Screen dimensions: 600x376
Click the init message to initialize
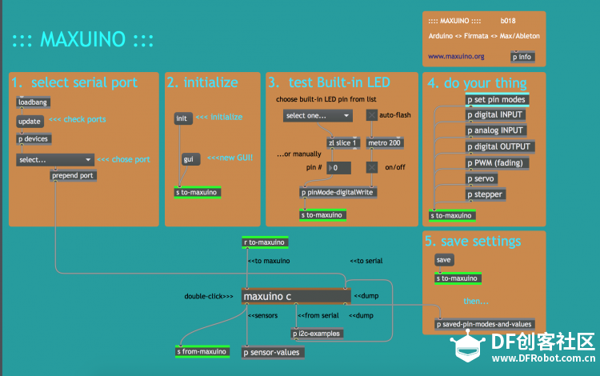click(x=182, y=118)
